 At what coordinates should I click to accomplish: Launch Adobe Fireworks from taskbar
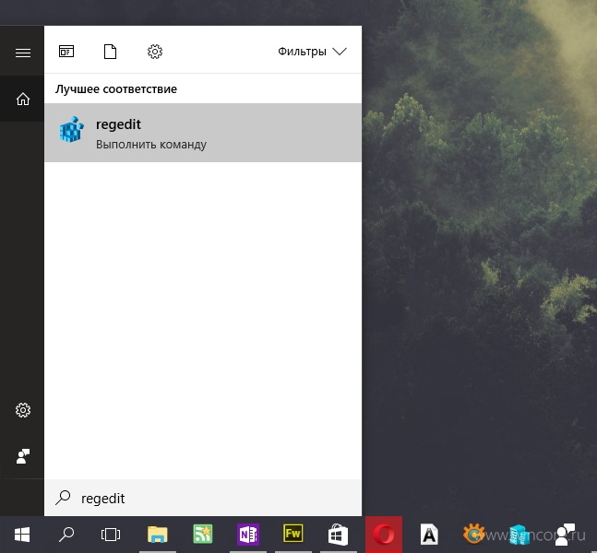pyautogui.click(x=293, y=534)
